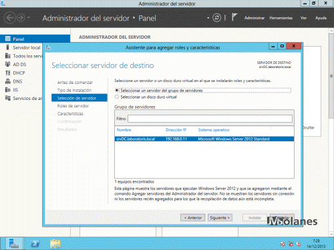The width and height of the screenshot is (334, 250).
Task: Click the wizard title bar icon
Action: [x=48, y=47]
